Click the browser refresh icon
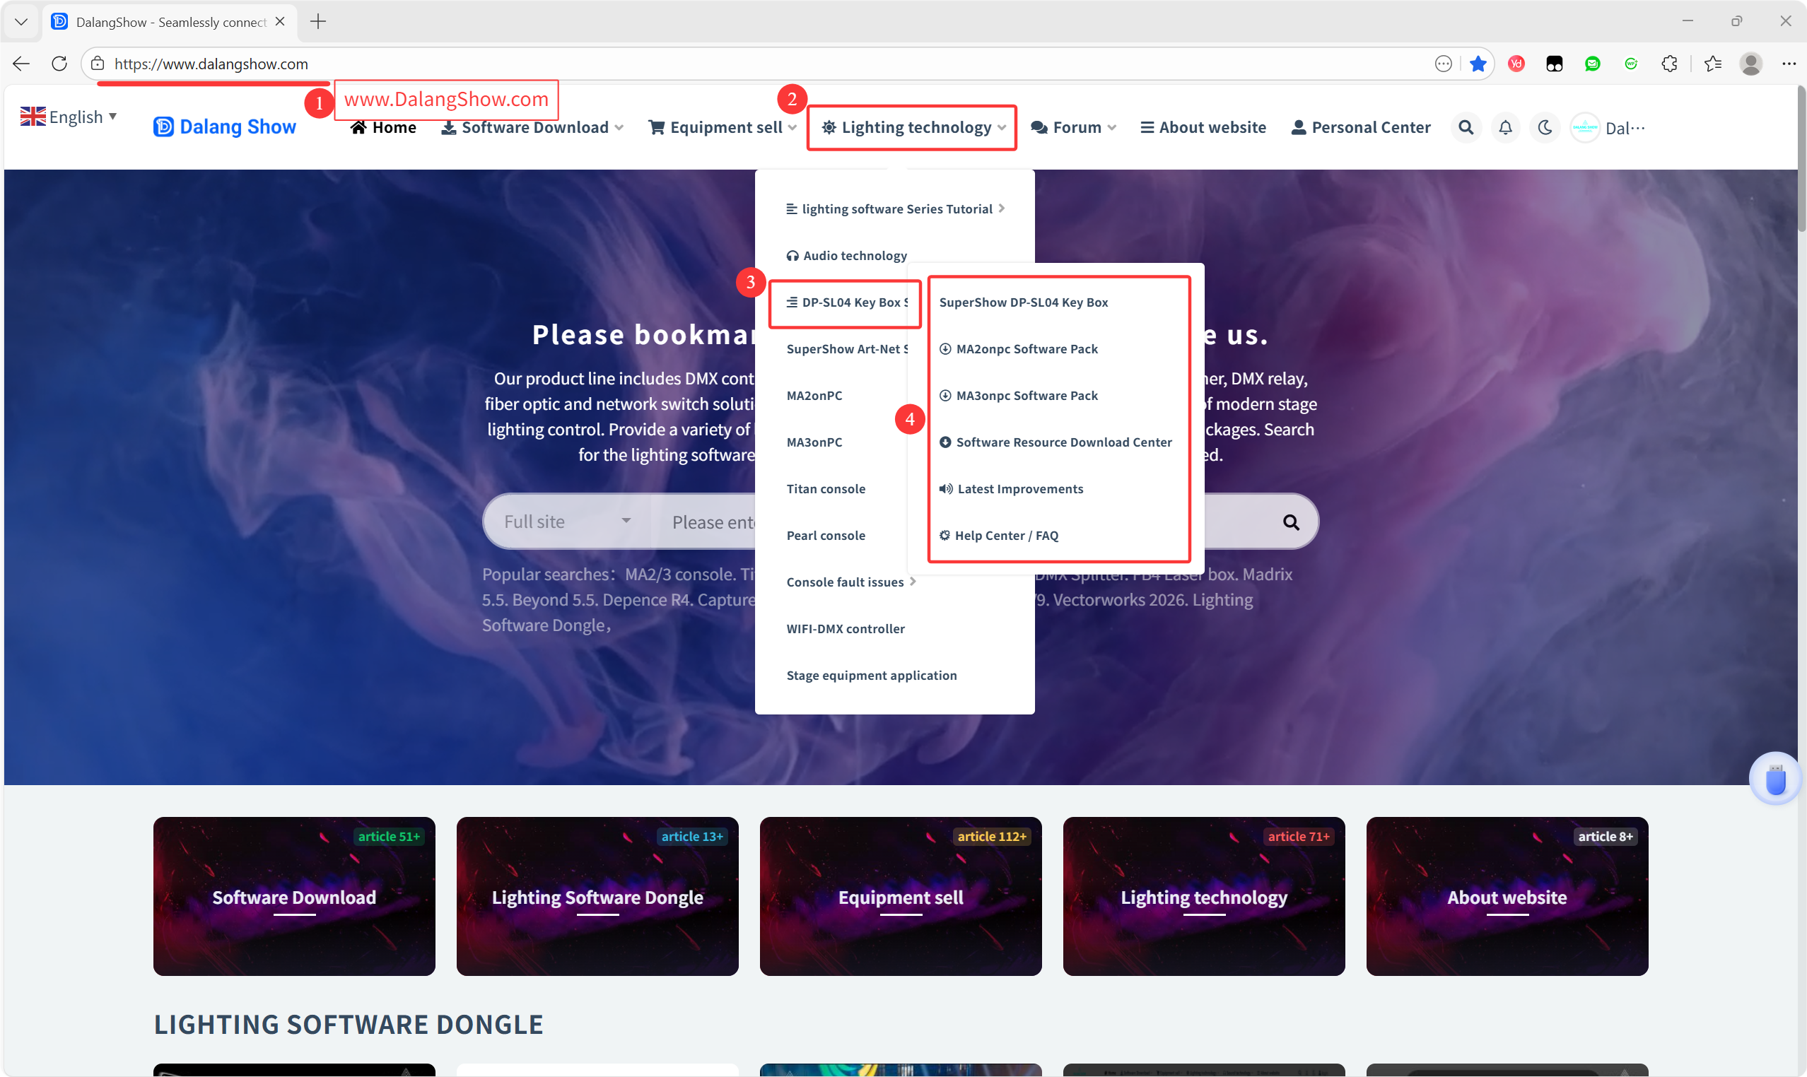The height and width of the screenshot is (1077, 1807). (59, 64)
